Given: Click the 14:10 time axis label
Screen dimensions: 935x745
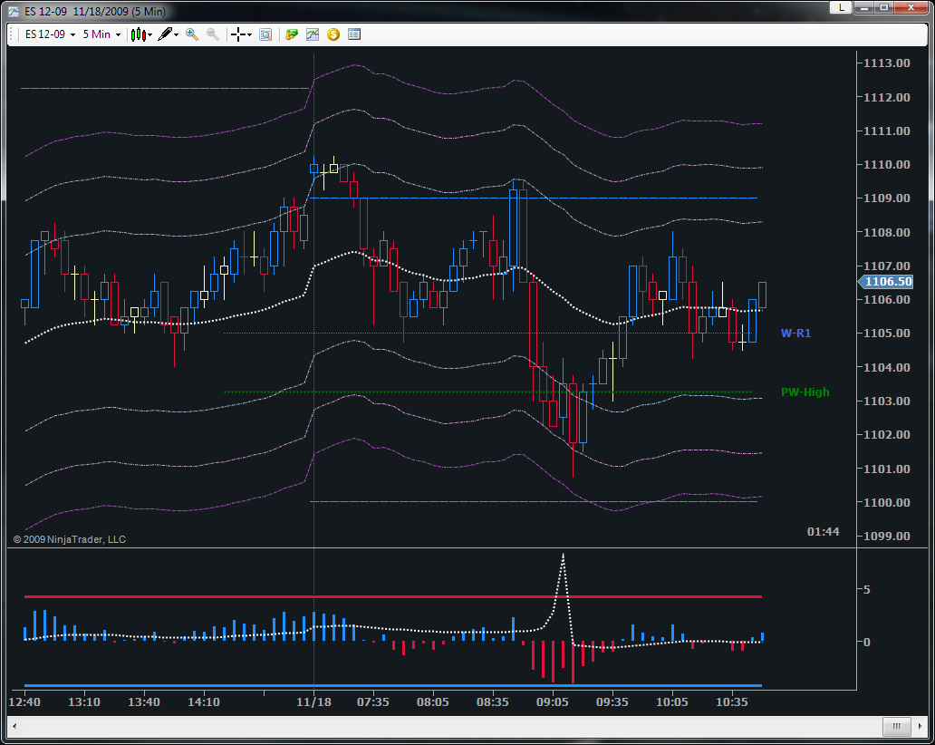Looking at the screenshot, I should click(x=203, y=702).
